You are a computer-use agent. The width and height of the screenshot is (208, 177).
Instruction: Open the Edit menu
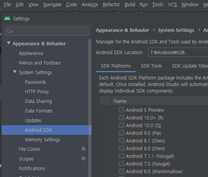click(x=20, y=5)
